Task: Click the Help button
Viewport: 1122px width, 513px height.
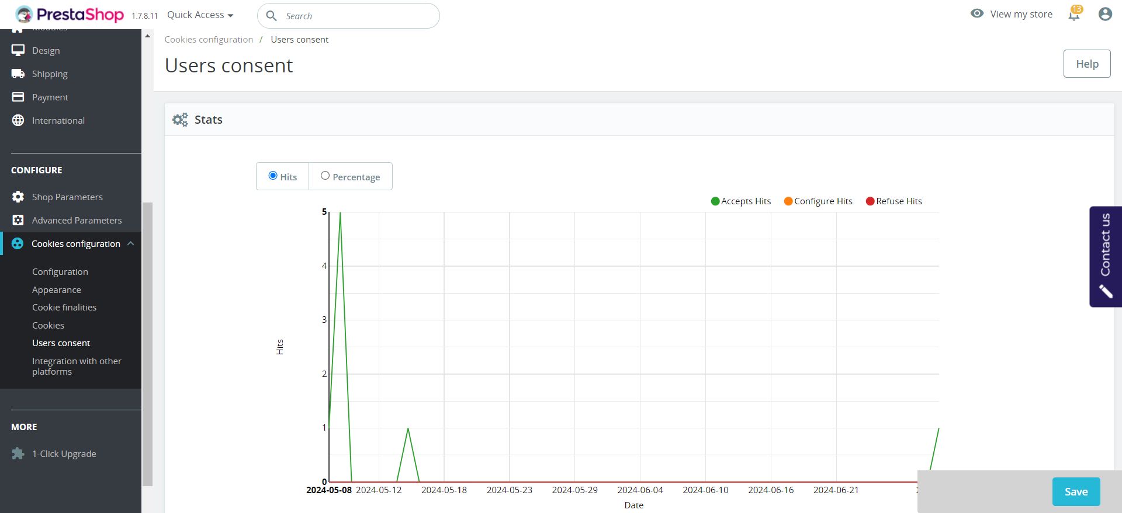Action: [x=1087, y=64]
